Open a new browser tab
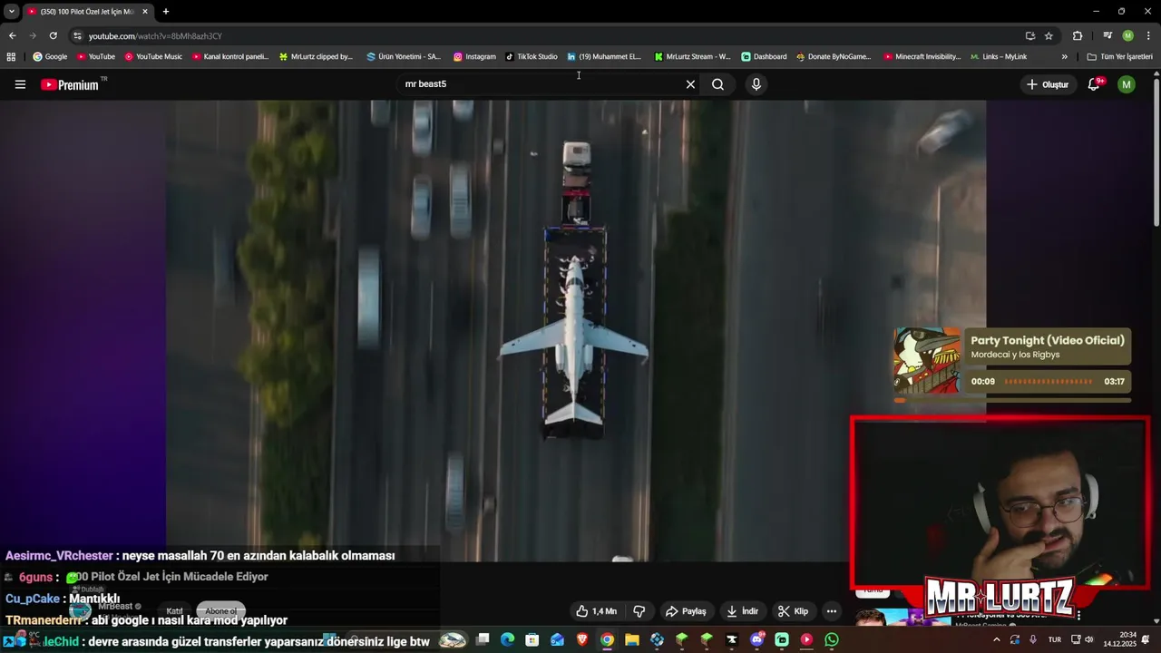Image resolution: width=1161 pixels, height=653 pixels. pos(165,12)
